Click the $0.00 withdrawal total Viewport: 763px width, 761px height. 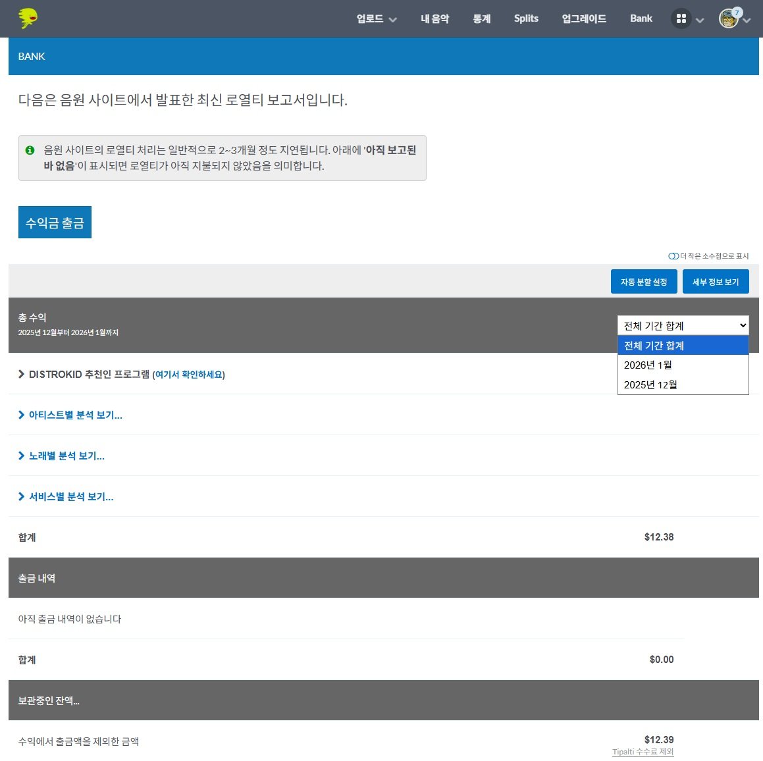[662, 660]
